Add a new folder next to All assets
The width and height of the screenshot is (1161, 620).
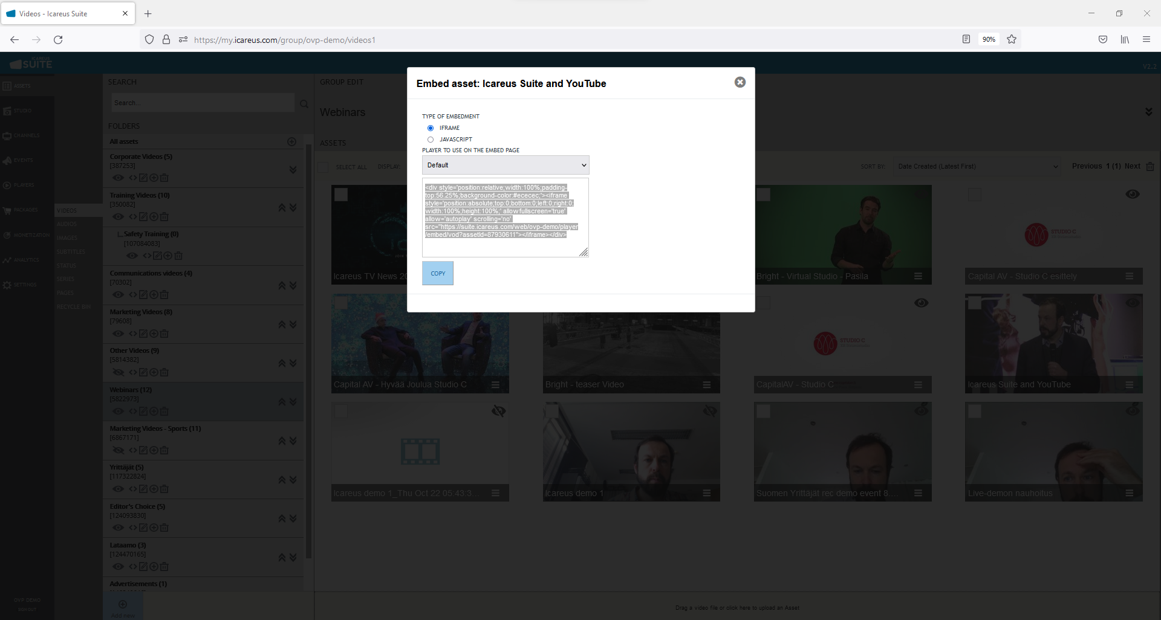click(291, 141)
